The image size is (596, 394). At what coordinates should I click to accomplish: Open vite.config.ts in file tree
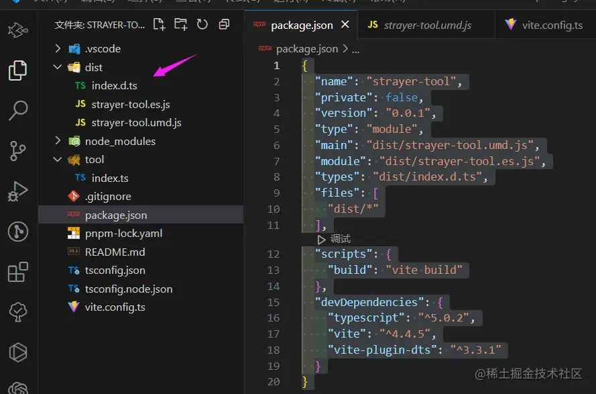pos(141,307)
